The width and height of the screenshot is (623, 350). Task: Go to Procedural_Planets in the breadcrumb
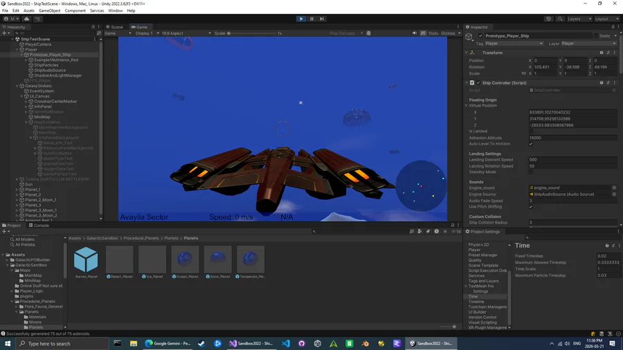tap(141, 238)
